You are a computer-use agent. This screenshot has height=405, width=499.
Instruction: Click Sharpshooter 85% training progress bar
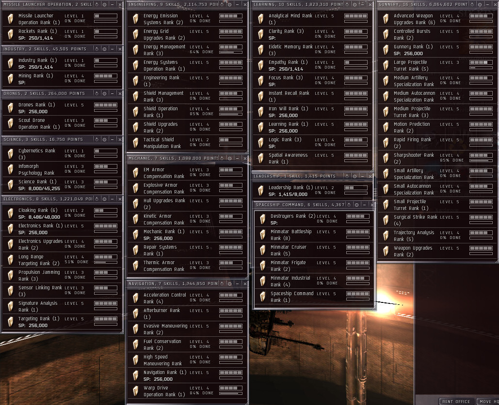481,161
